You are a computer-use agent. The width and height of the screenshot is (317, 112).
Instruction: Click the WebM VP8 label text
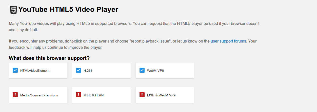(155, 71)
